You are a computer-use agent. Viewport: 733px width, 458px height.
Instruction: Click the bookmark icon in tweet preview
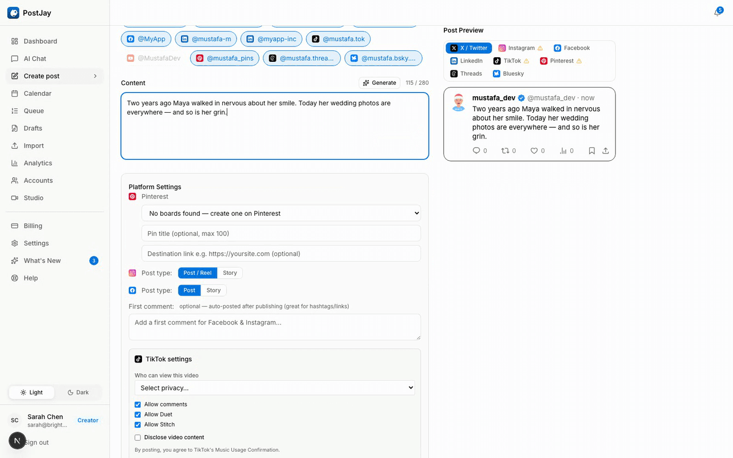[x=592, y=151]
